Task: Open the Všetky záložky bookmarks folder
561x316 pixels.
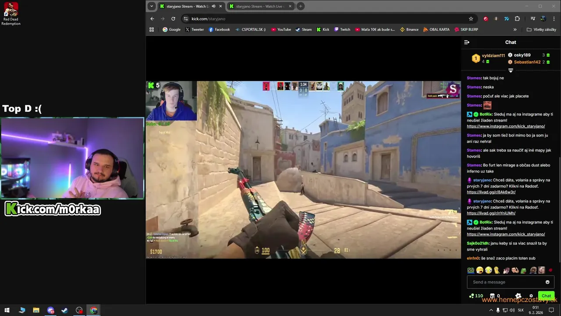Action: (x=542, y=29)
